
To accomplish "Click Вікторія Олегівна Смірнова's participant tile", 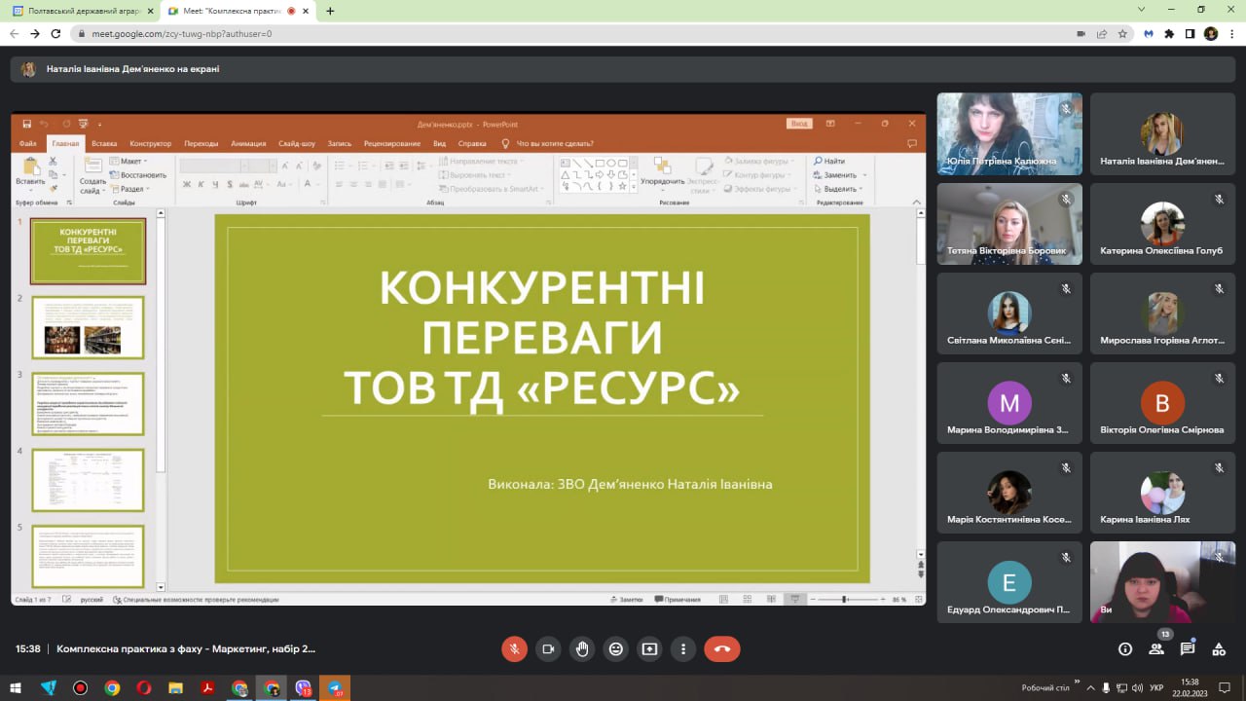I will 1162,402.
